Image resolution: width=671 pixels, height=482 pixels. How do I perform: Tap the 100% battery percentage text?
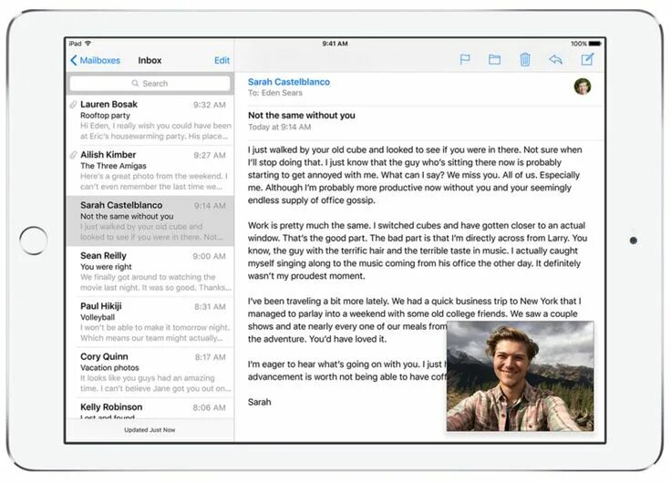(579, 44)
